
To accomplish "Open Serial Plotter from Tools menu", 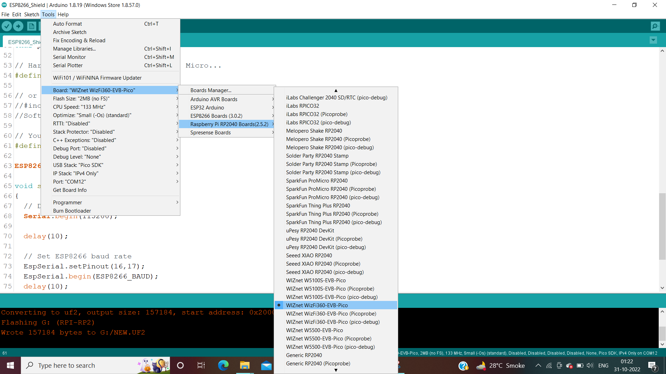I will [68, 65].
